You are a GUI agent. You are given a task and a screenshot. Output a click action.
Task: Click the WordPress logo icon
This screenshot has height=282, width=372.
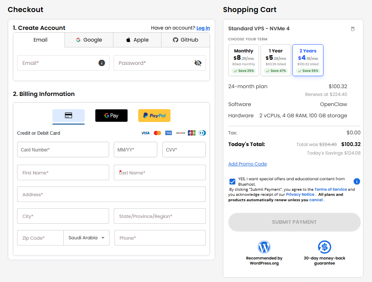[264, 247]
